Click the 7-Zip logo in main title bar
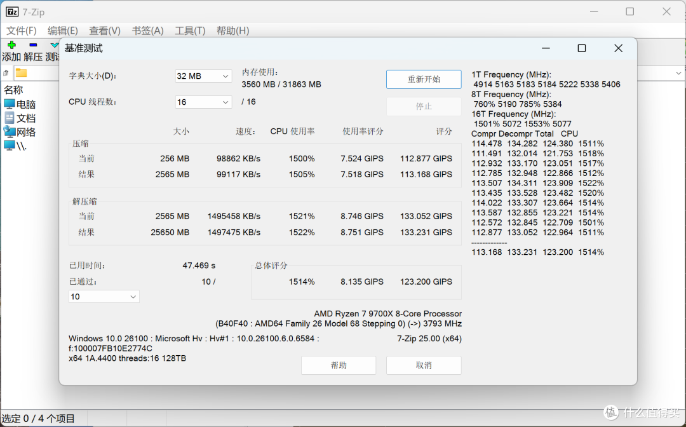The width and height of the screenshot is (686, 427). [x=12, y=12]
